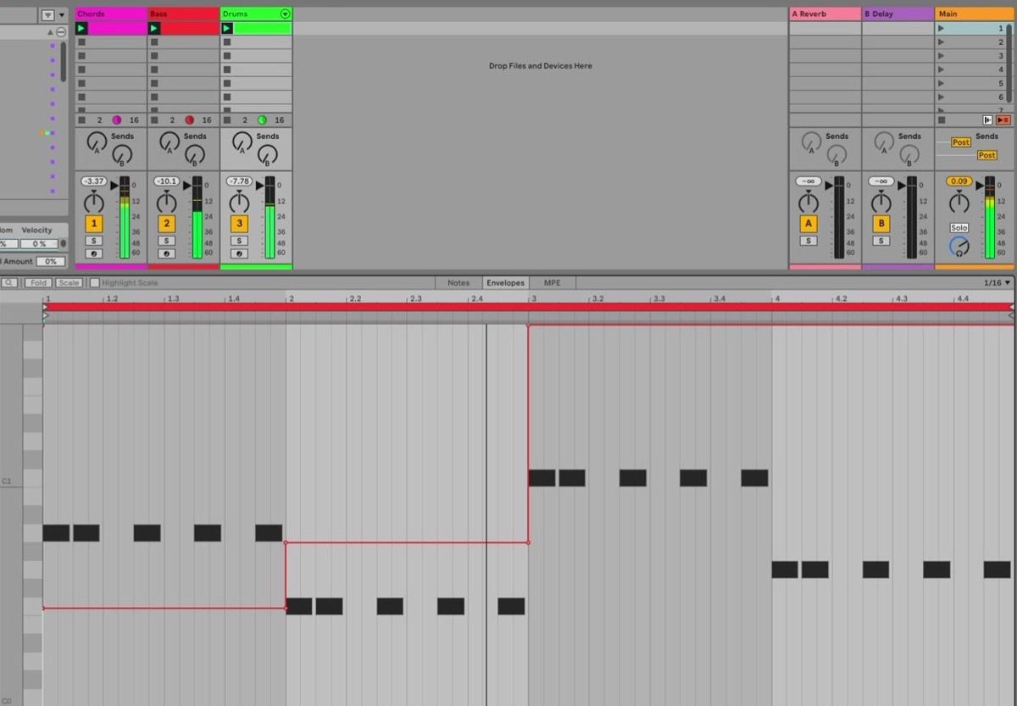
Task: Click the Send B knob on Bass
Action: [195, 155]
